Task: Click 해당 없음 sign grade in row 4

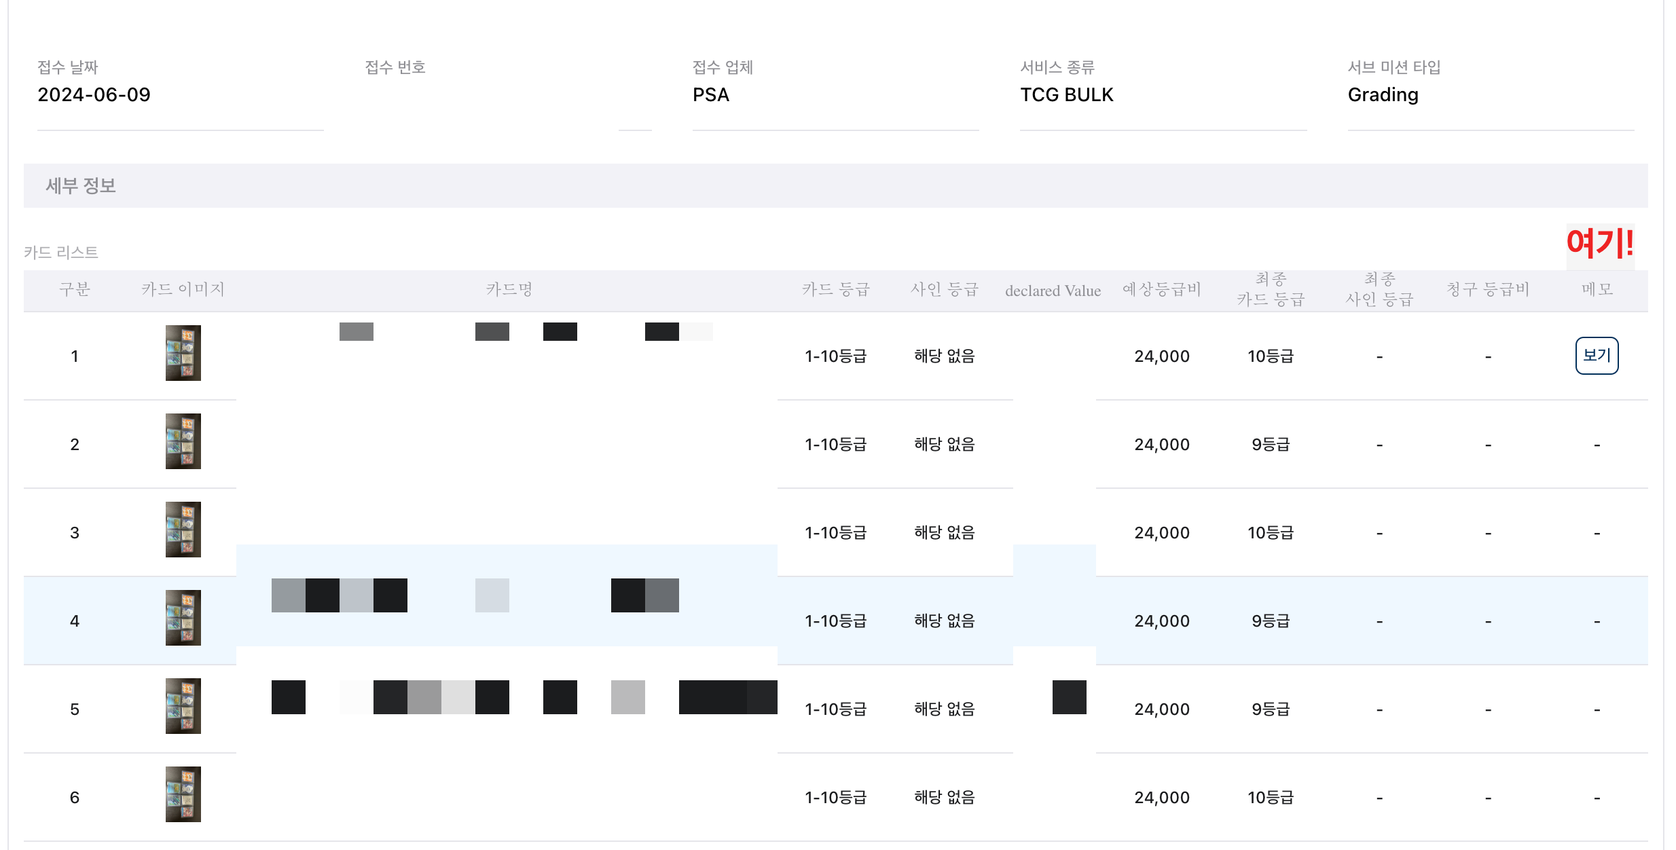Action: 945,621
